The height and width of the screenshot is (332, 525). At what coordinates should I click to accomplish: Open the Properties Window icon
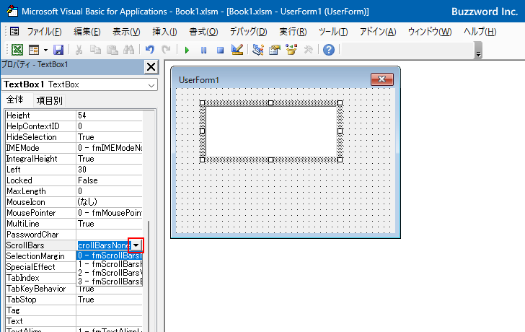click(275, 50)
